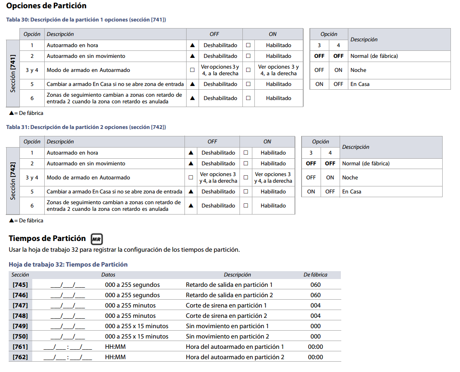Check ON box for Autoarmado en hora, section 741
Viewport: 460px width, 372px height.
click(x=248, y=45)
